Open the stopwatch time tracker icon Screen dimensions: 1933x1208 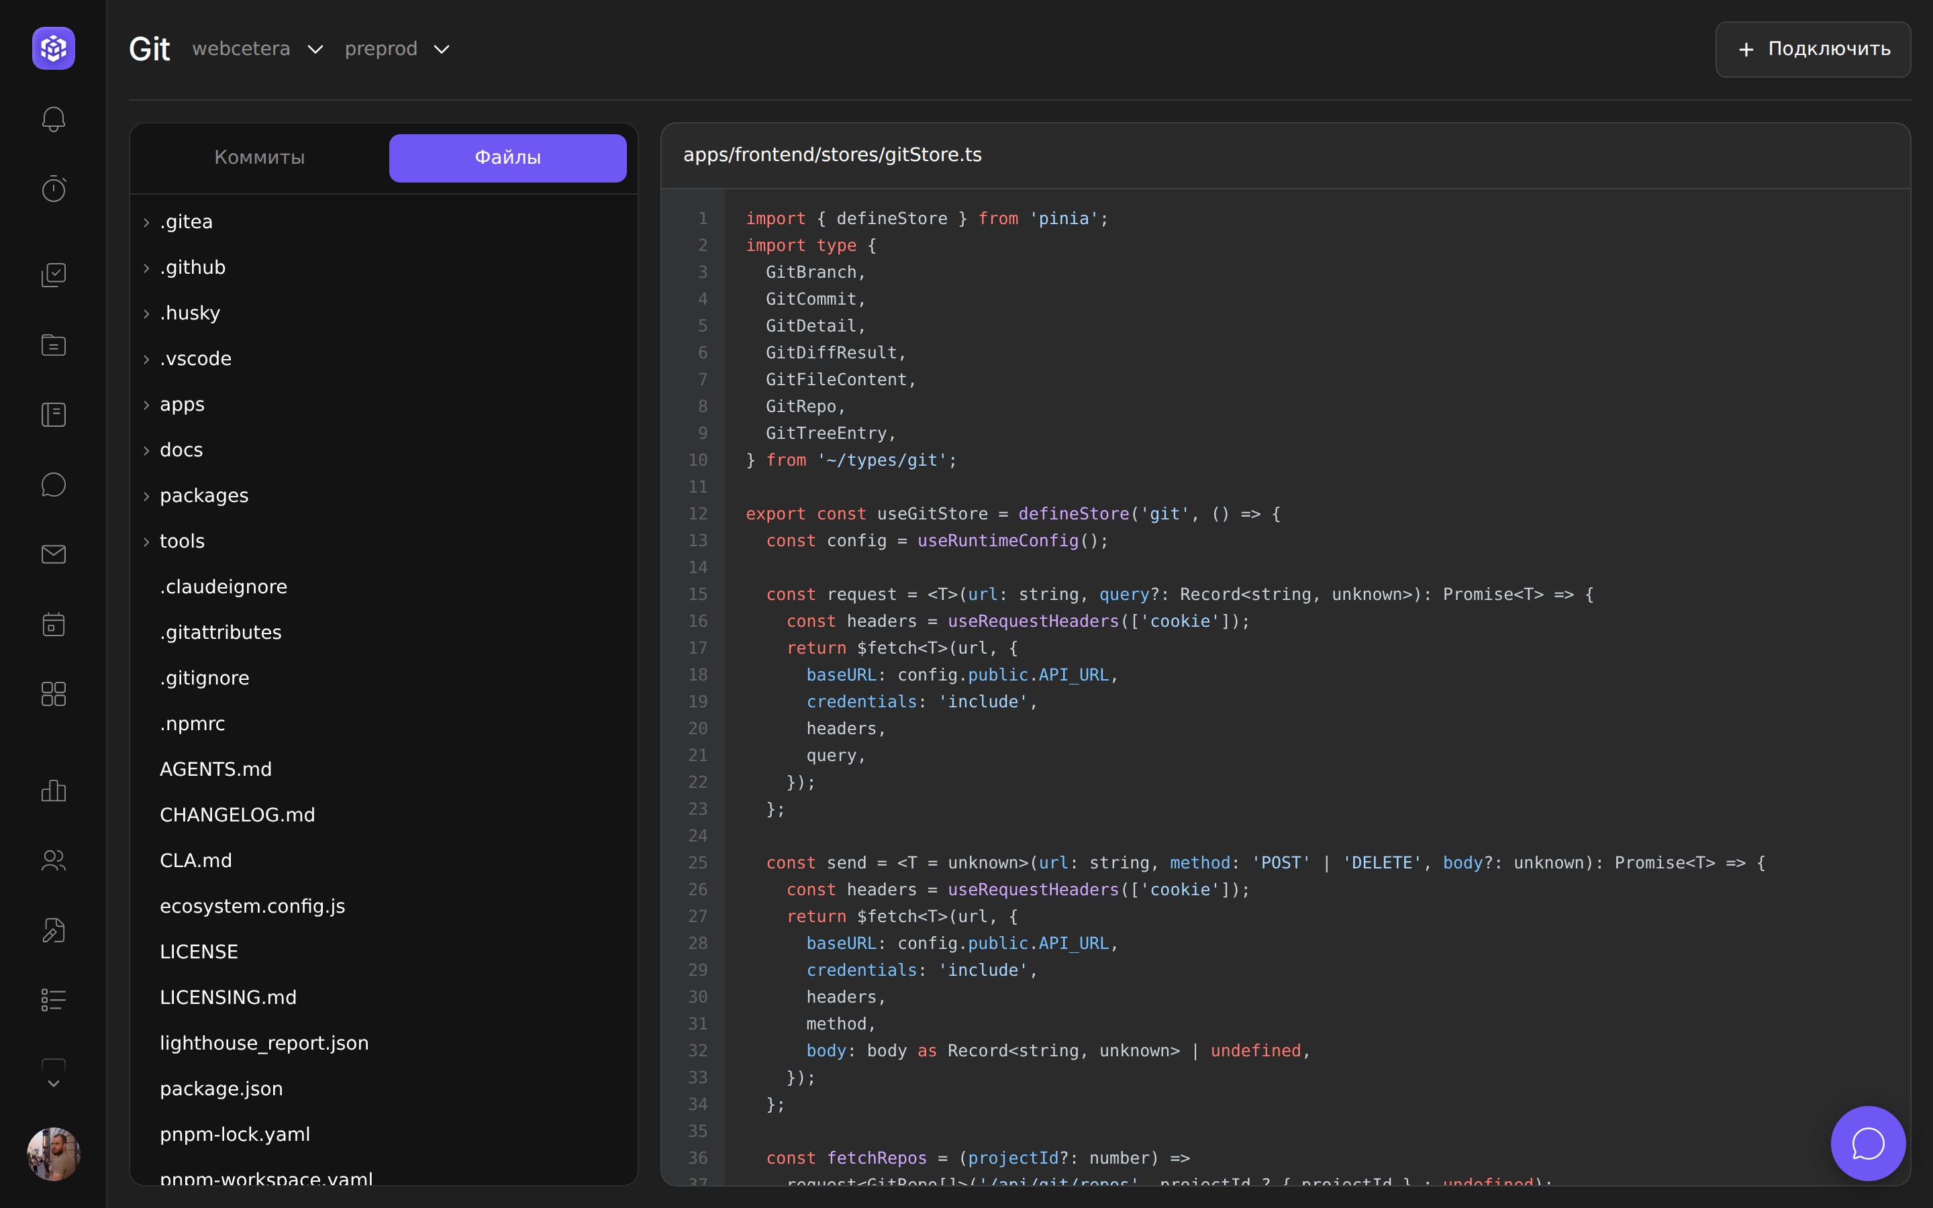[54, 189]
